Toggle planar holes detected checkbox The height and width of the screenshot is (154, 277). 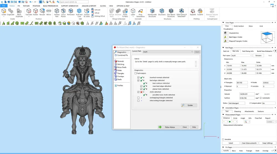click(x=141, y=89)
